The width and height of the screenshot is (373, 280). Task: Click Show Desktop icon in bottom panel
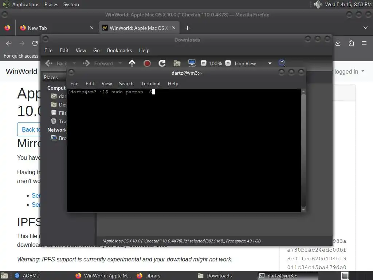pos(4,276)
